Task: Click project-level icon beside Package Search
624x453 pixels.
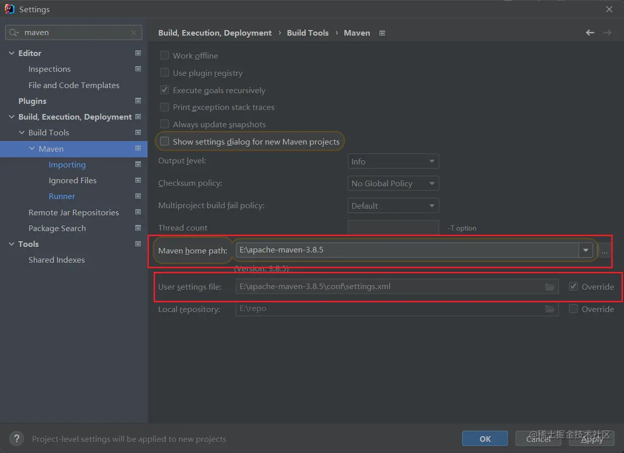Action: tap(138, 228)
